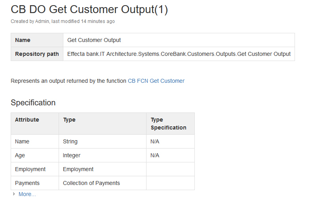Viewport: 310px width, 202px height.
Task: Click the chevron beside More...
Action: (x=13, y=194)
